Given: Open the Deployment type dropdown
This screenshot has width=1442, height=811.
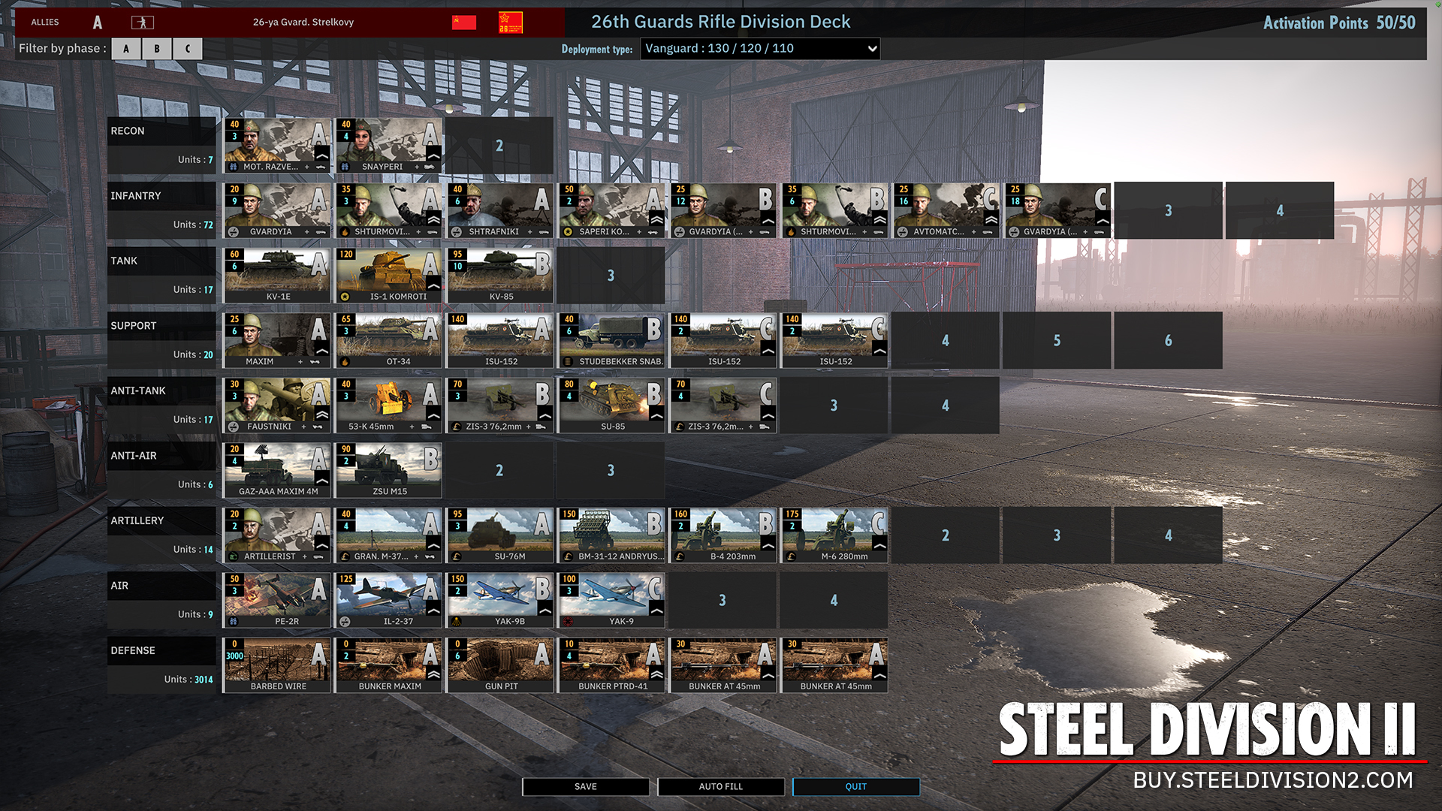Looking at the screenshot, I should [x=759, y=49].
